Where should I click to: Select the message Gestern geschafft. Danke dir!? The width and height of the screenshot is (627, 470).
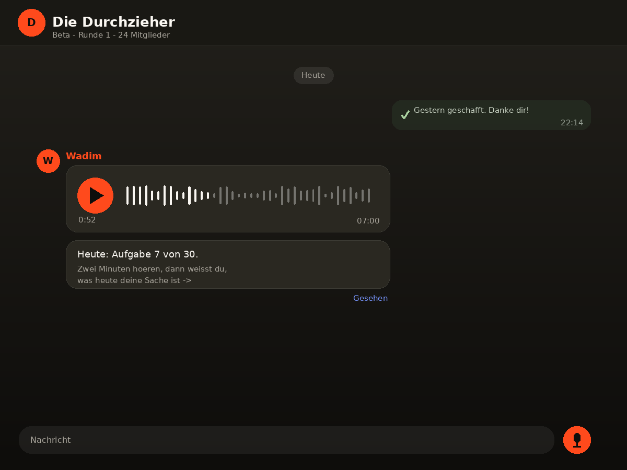pos(491,115)
